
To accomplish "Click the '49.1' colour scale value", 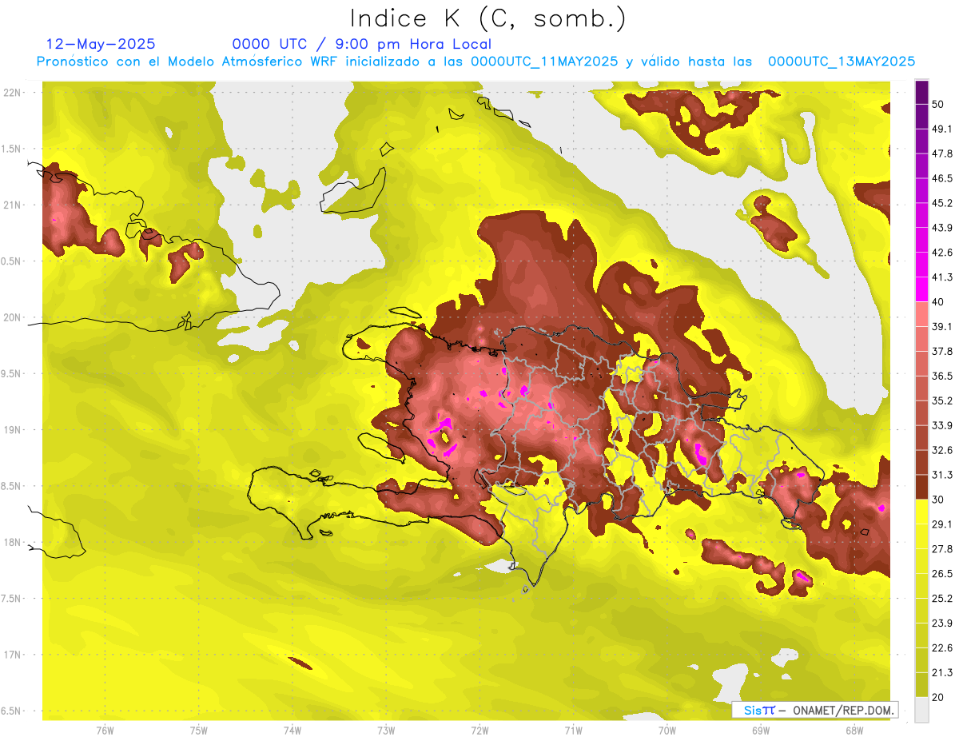I will [x=942, y=129].
